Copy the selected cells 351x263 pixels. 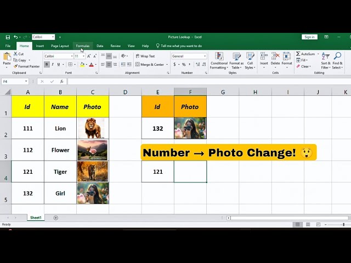pos(20,60)
